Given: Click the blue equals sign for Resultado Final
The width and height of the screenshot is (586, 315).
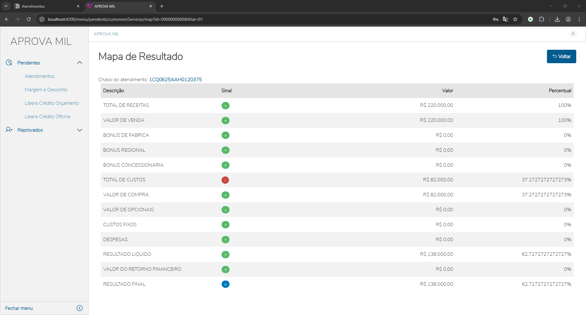Looking at the screenshot, I should [225, 284].
